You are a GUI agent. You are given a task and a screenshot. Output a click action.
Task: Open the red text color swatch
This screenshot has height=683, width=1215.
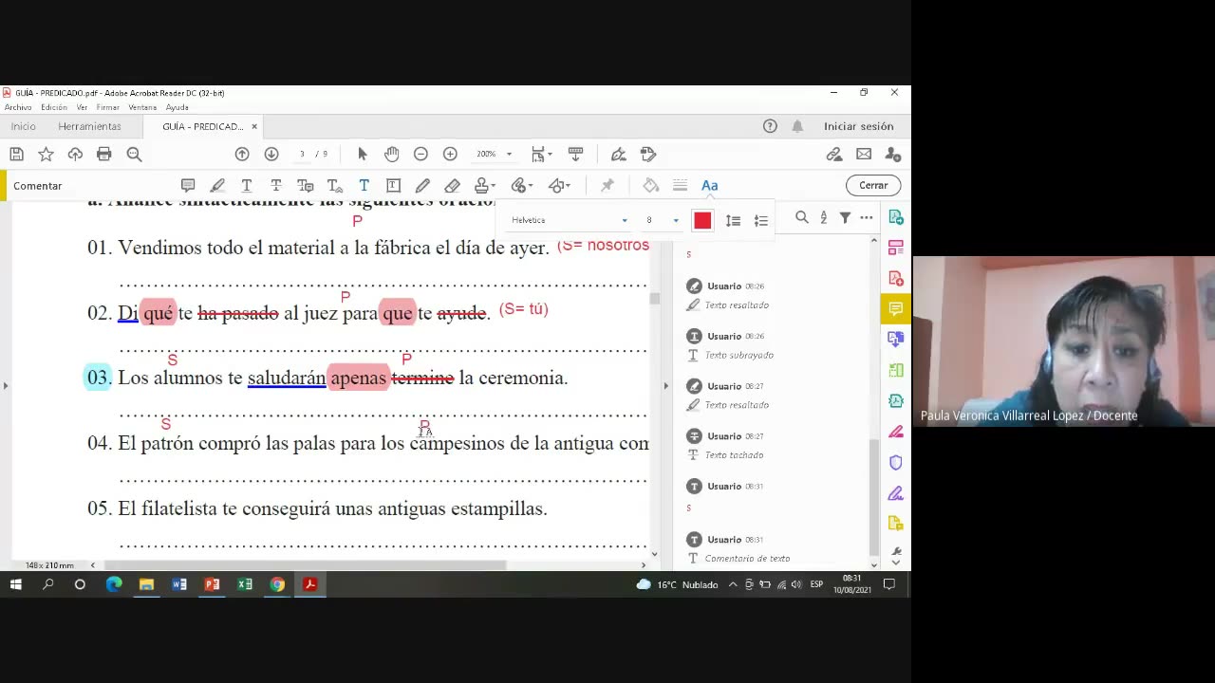tap(702, 220)
